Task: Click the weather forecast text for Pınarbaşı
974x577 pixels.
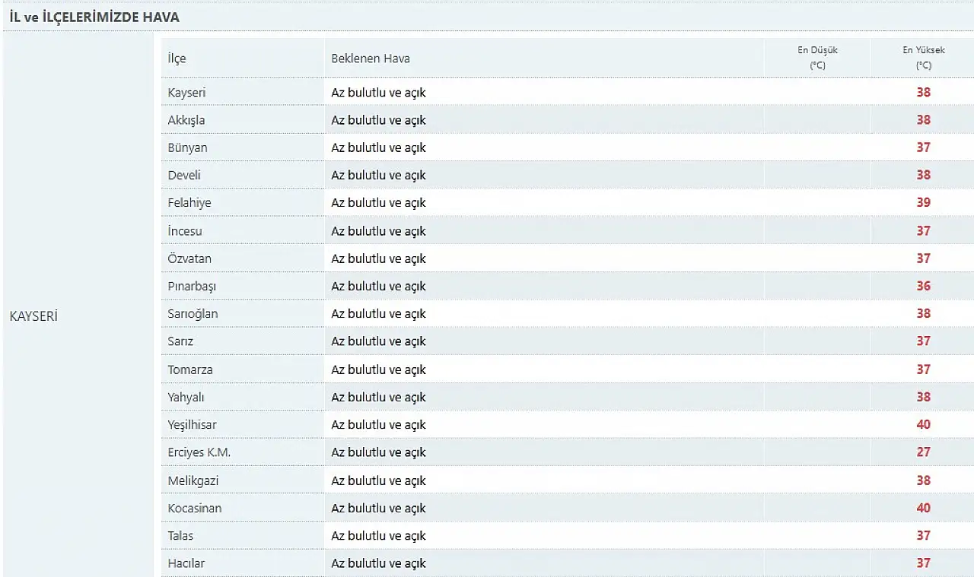Action: click(x=378, y=286)
